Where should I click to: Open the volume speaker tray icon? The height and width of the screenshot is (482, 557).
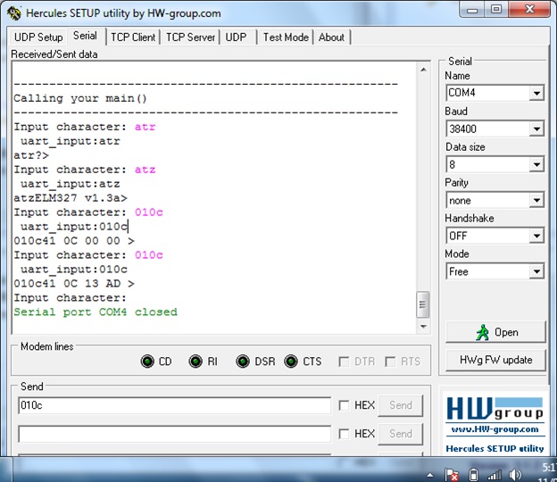coord(515,475)
